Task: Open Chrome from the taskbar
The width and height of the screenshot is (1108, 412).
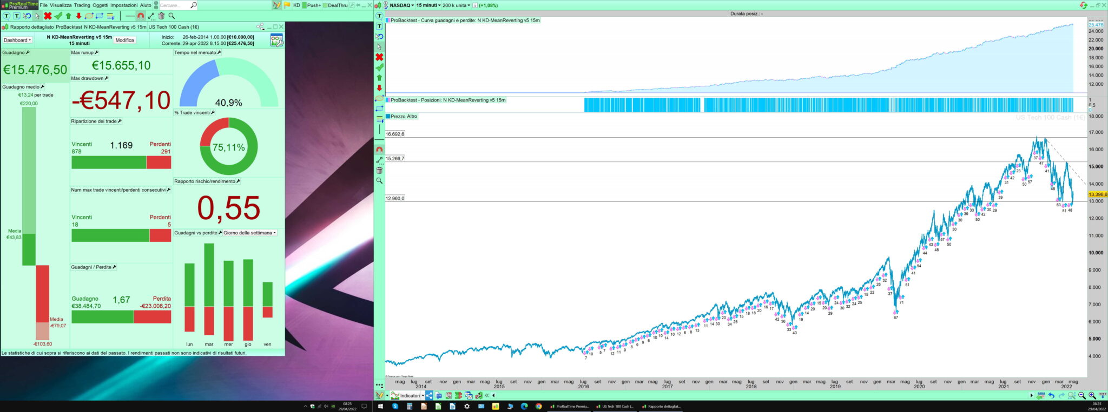Action: tap(539, 407)
